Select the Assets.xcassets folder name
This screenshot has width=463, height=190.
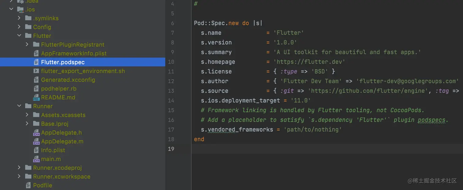coord(63,115)
